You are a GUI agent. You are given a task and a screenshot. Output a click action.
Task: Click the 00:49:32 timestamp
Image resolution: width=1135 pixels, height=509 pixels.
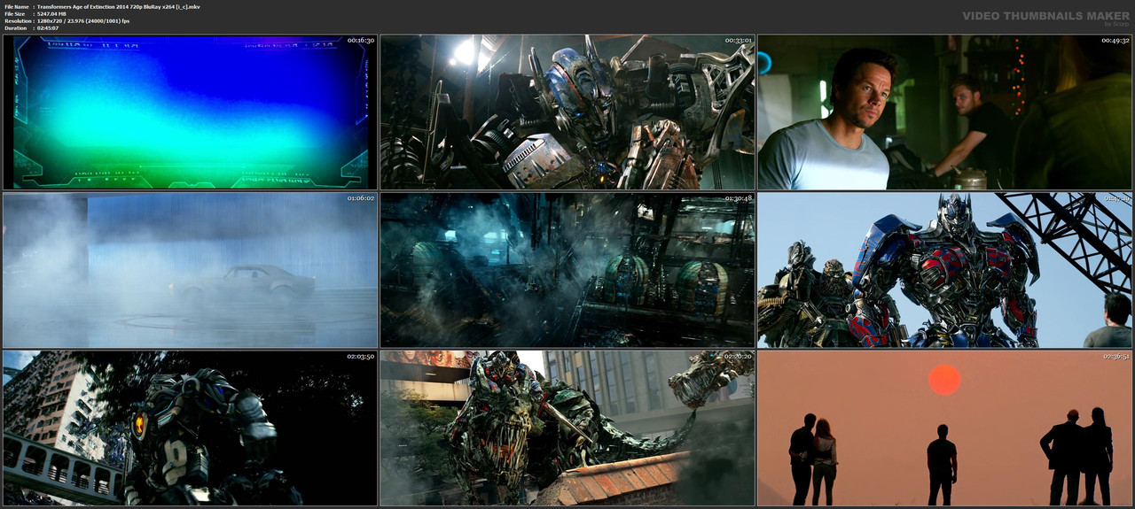point(1115,40)
